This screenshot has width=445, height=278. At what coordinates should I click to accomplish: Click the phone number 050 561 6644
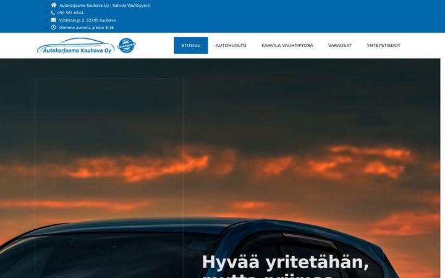pos(70,13)
